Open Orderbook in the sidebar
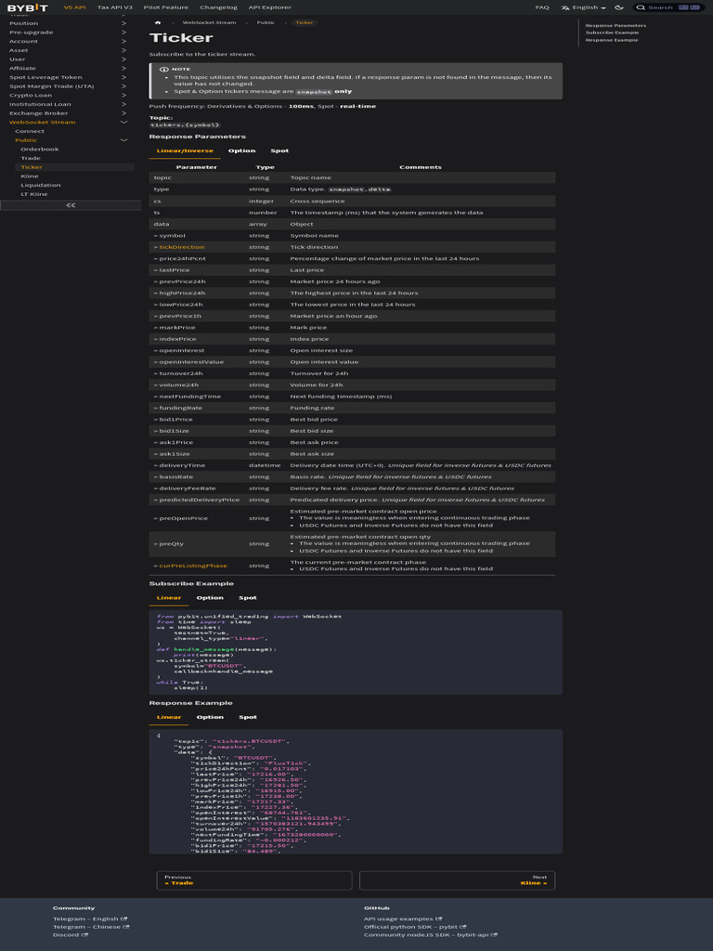 pos(40,150)
